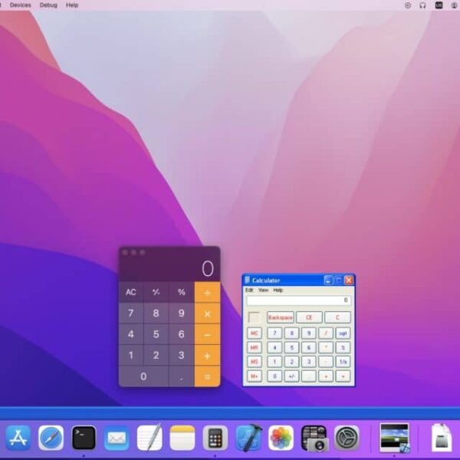Open the Mail app in dock

tap(117, 438)
